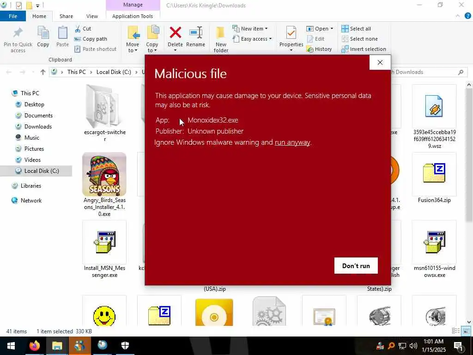Open Desktop in the navigation pane
The height and width of the screenshot is (355, 473).
34,104
